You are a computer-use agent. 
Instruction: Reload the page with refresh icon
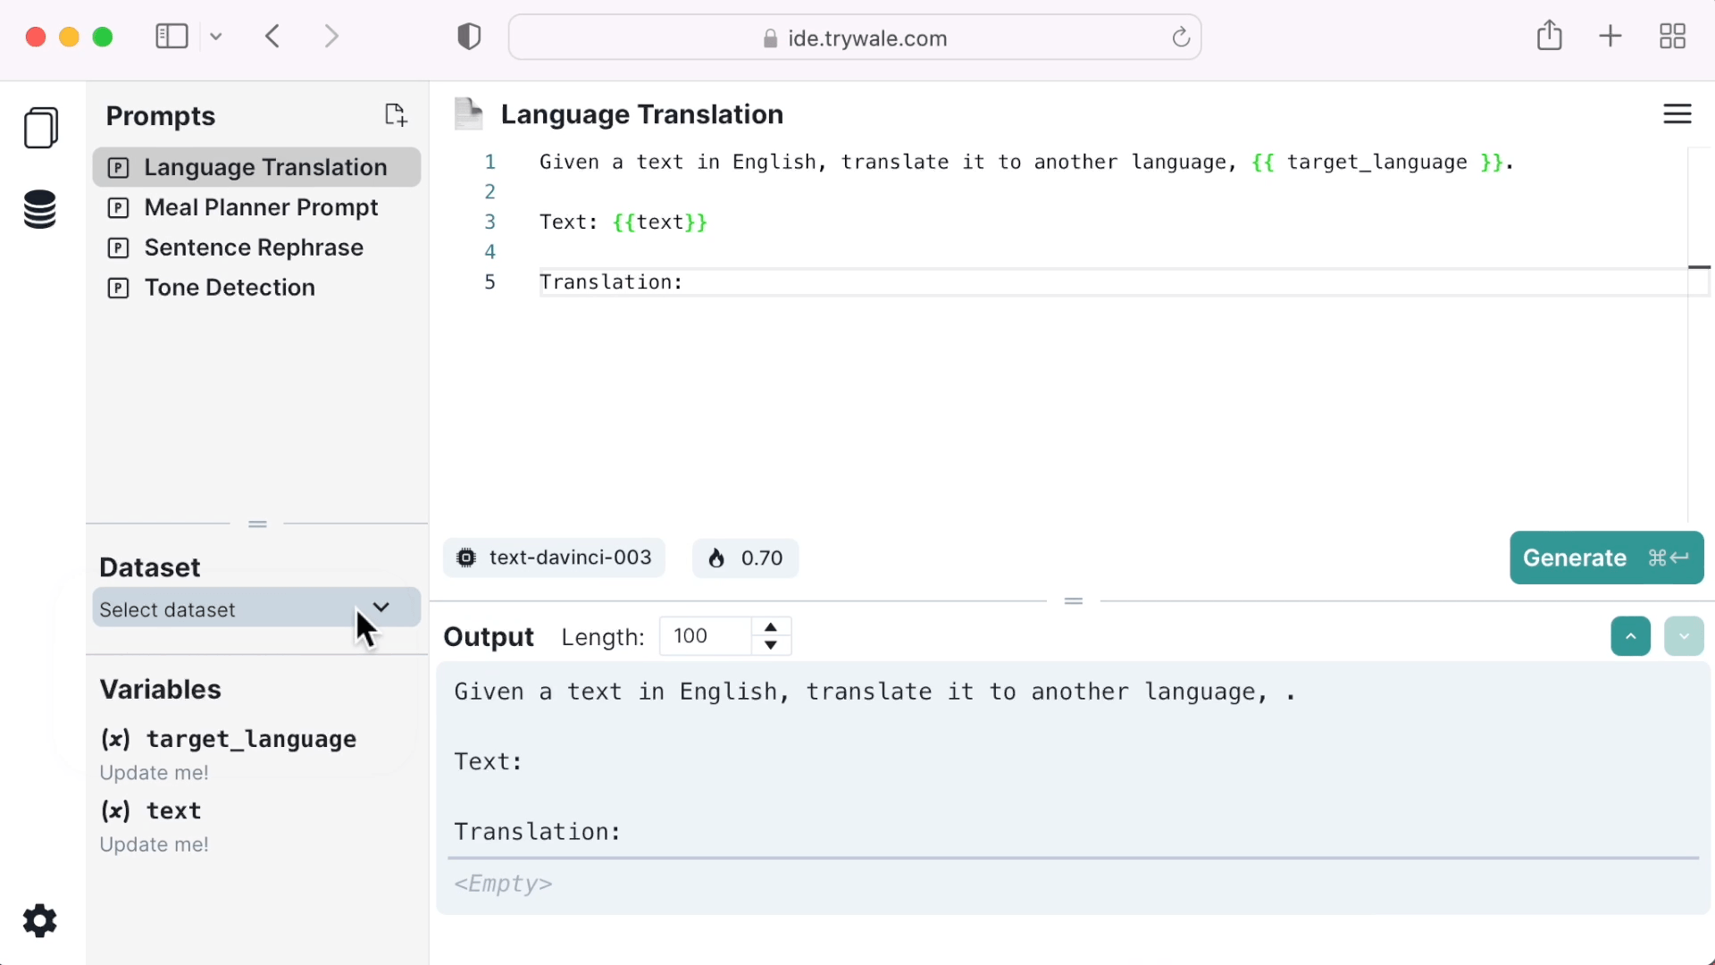pos(1181,38)
